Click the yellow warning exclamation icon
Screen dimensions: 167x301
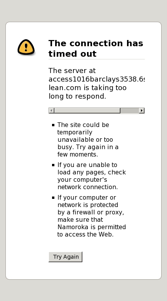26,47
